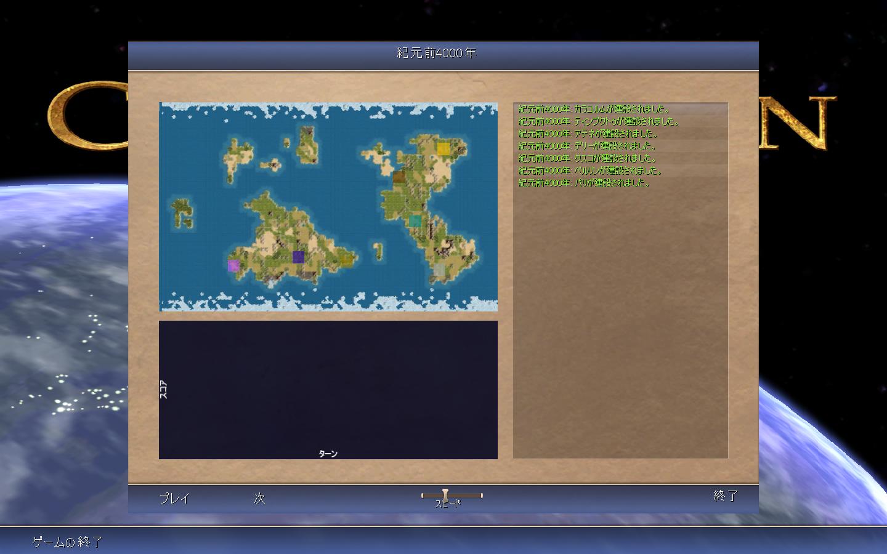This screenshot has width=887, height=554.
Task: Select the bright yellow city marker on the replay map
Action: pos(443,148)
